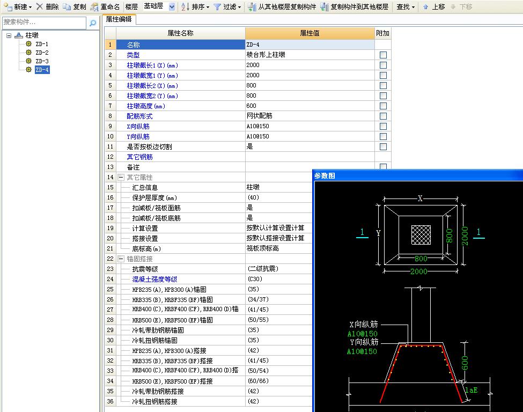Enable the 附加 checkbox for 柱墩高度 row
Image resolution: width=523 pixels, height=412 pixels.
383,106
